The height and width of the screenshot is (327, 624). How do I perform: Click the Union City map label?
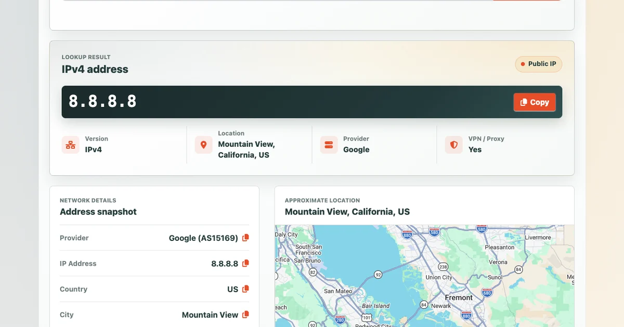click(439, 277)
